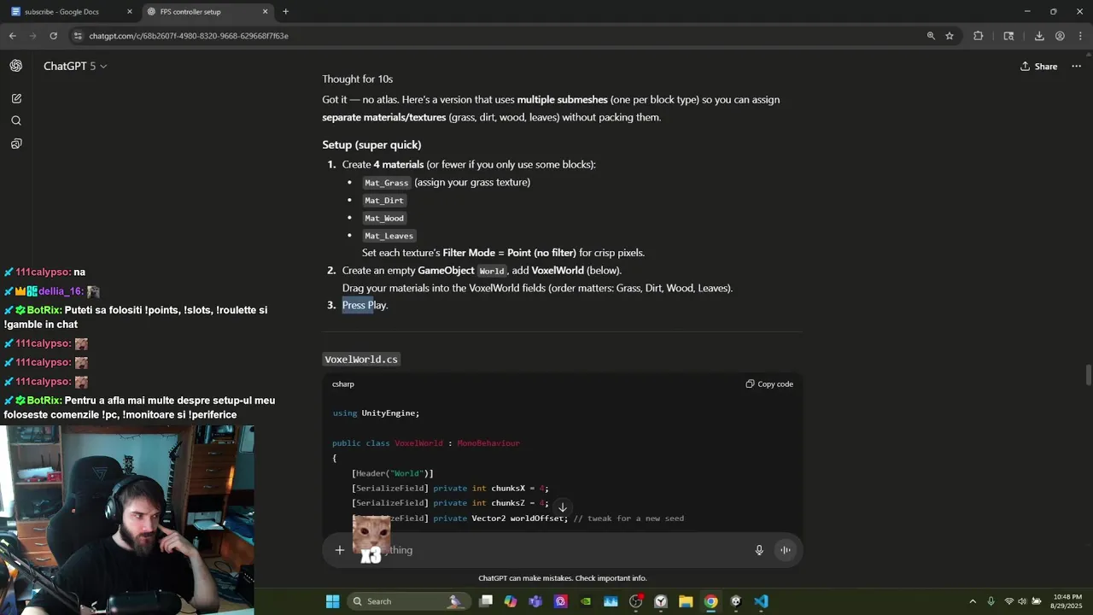Click the Mat_Wood code label
This screenshot has width=1093, height=615.
(x=384, y=218)
